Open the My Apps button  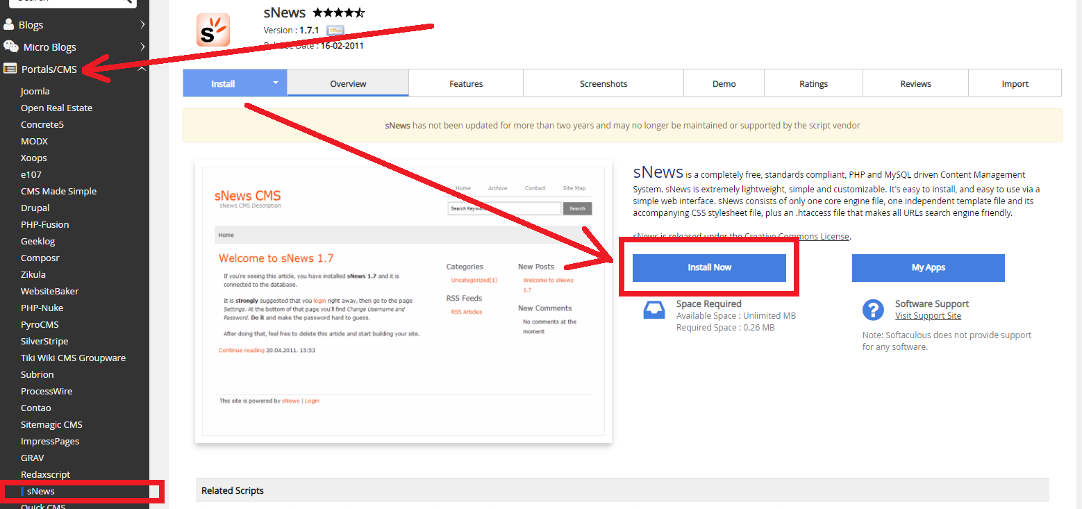click(x=928, y=267)
